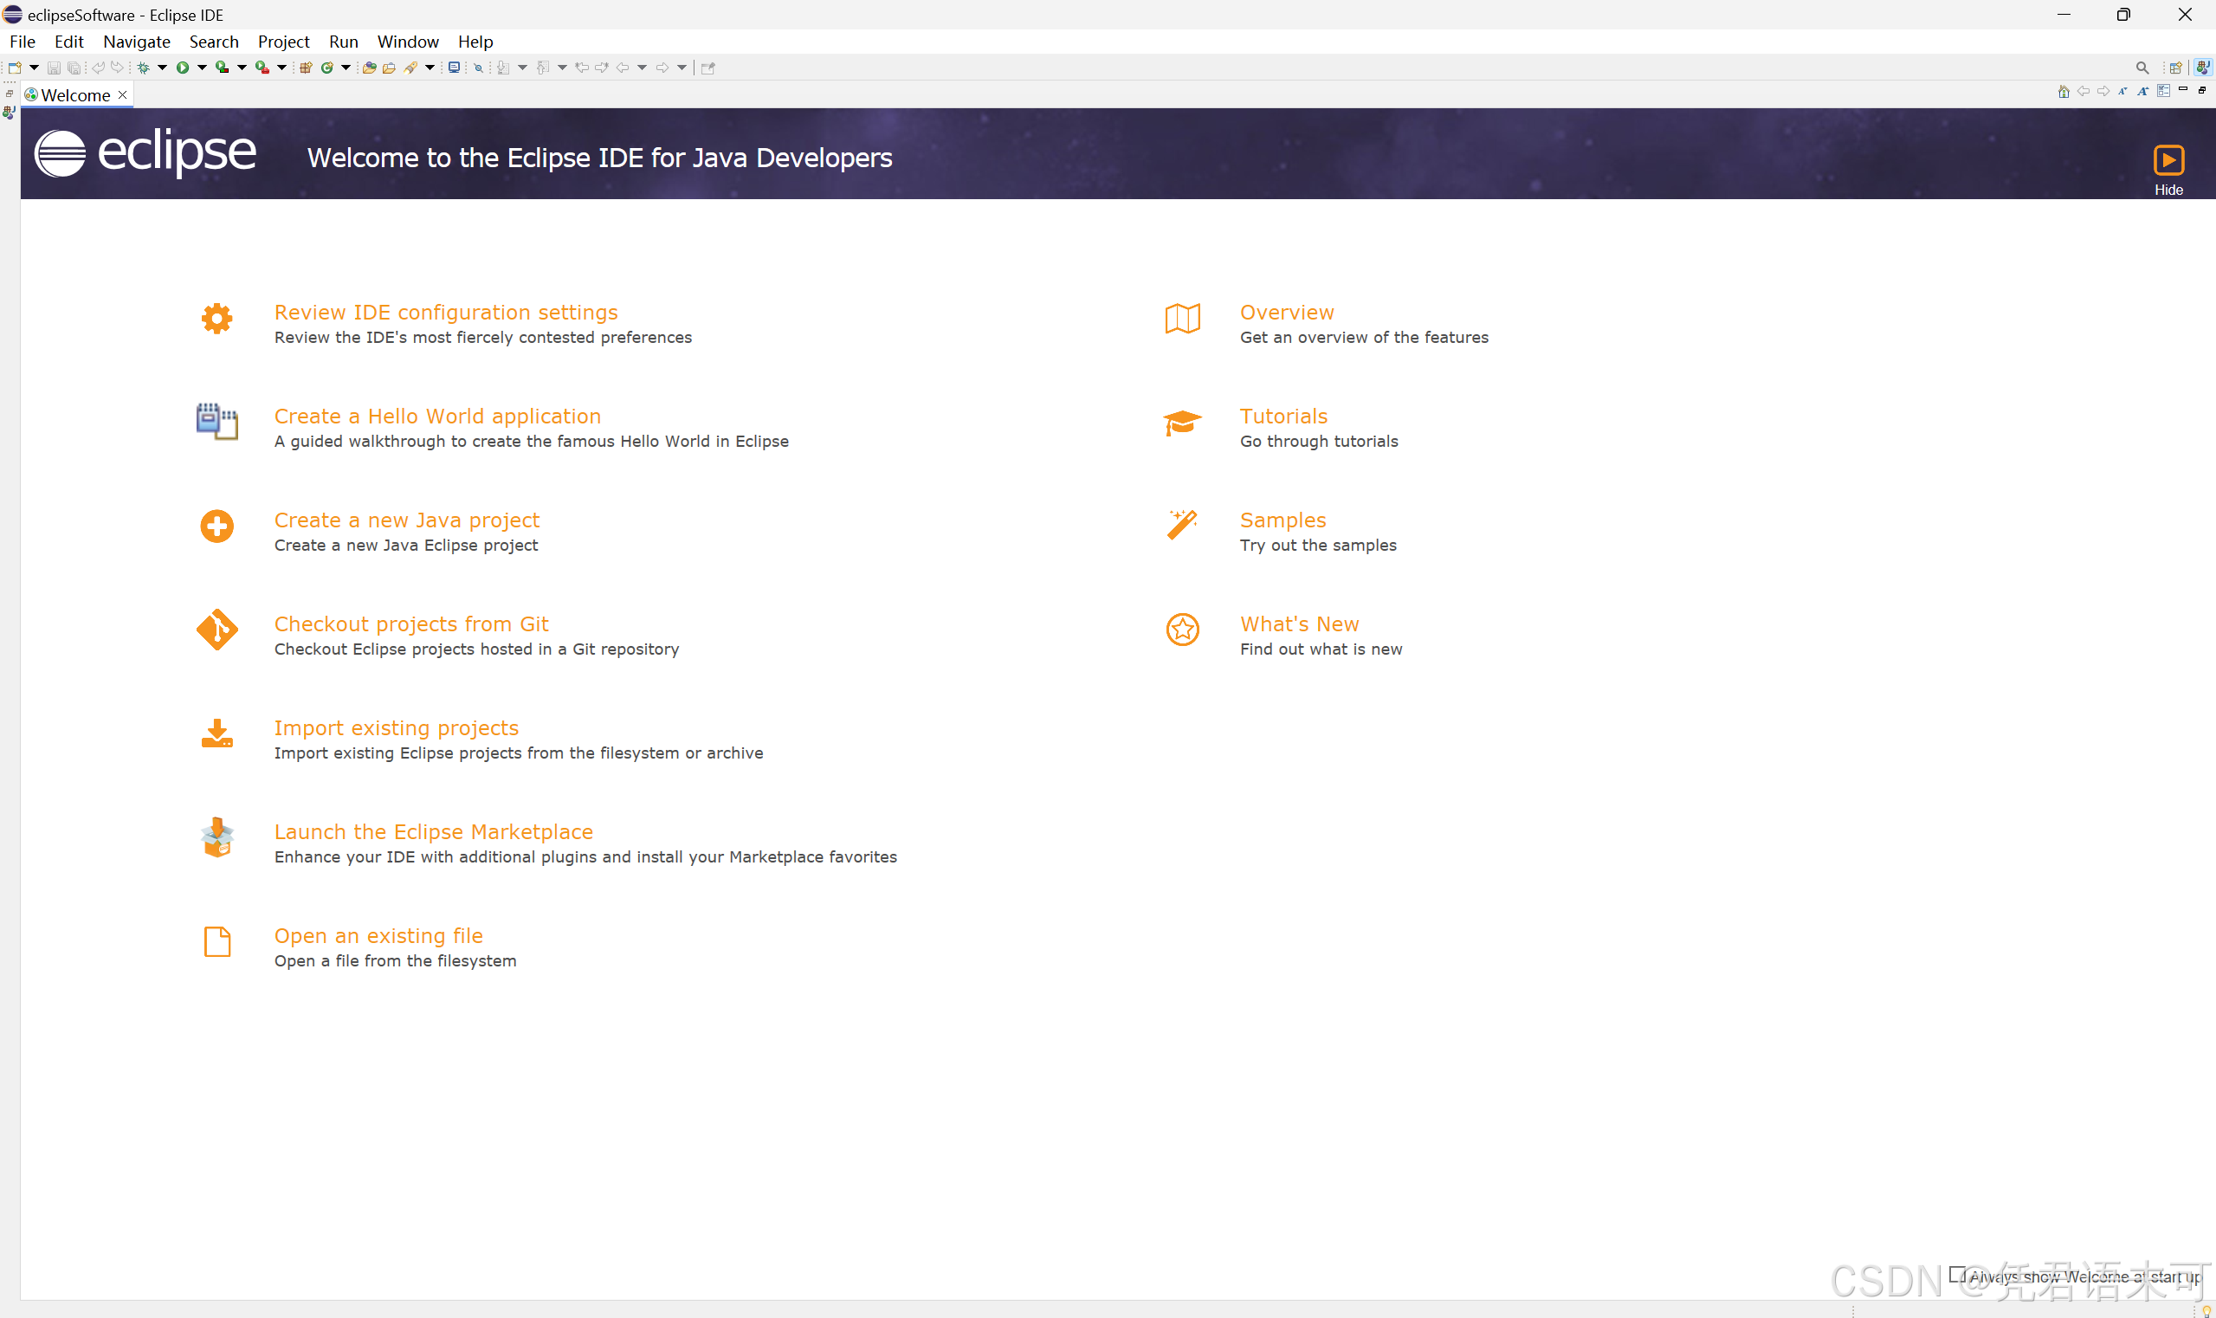2216x1318 pixels.
Task: Expand the Next Annotation dropdown arrow
Action: tap(522, 68)
